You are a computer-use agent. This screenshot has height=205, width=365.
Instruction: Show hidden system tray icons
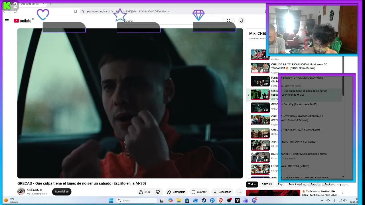point(323,200)
